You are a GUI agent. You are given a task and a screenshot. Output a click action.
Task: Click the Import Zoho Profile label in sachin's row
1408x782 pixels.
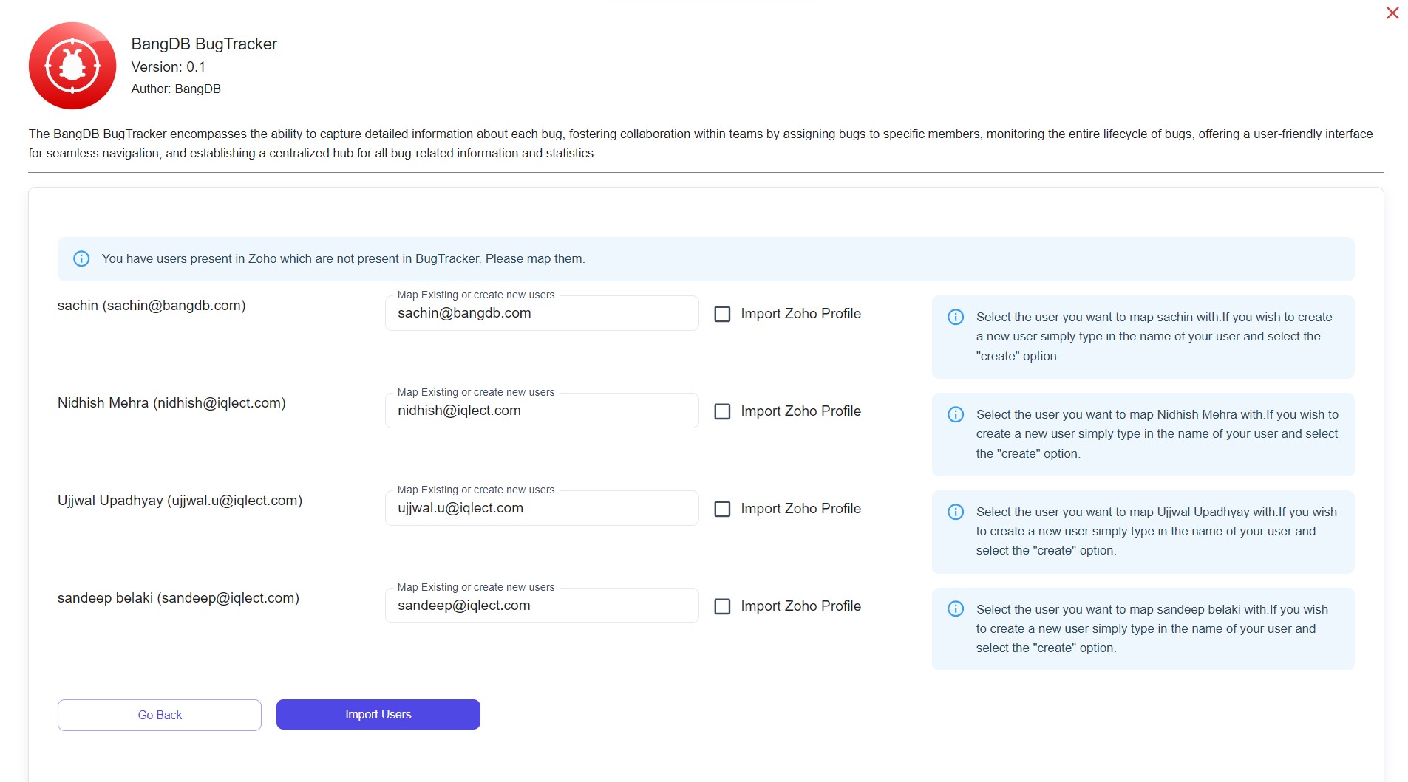[801, 314]
